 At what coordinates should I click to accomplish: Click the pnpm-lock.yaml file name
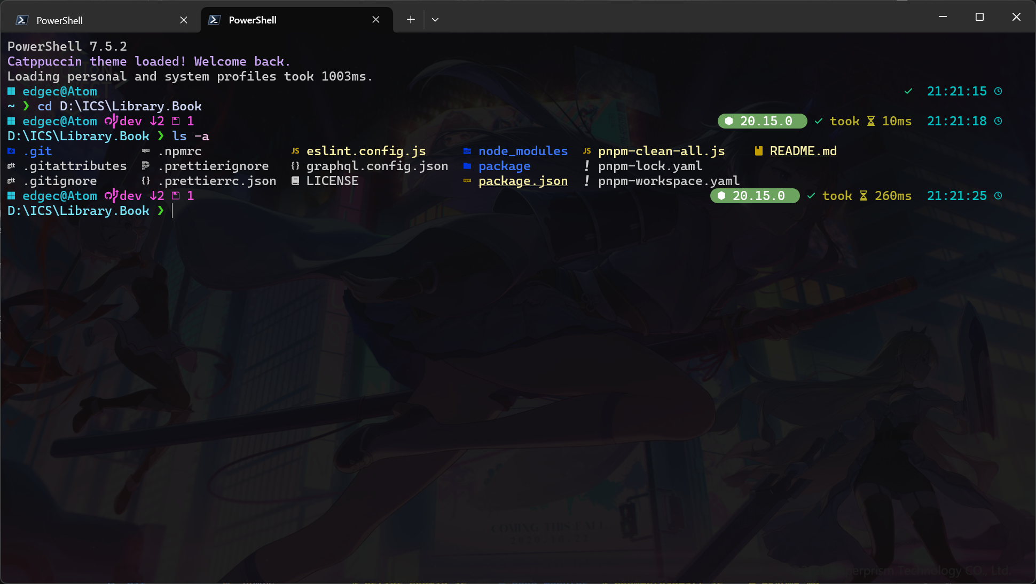click(650, 166)
